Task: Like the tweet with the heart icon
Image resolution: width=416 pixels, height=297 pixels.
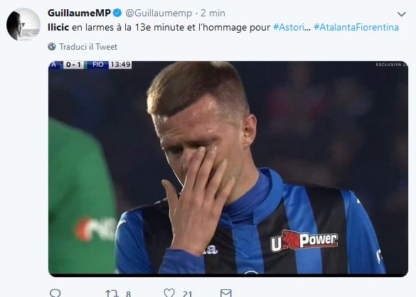Action: [x=169, y=293]
